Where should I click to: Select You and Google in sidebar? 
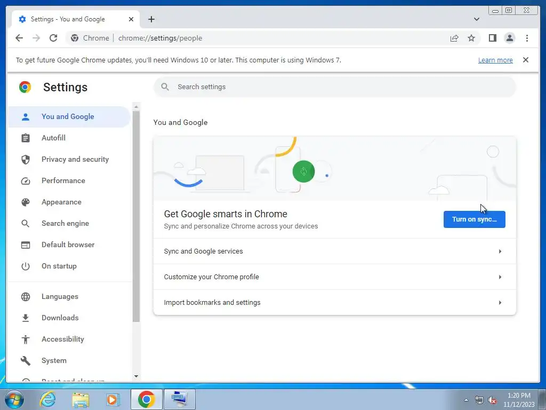[x=69, y=116]
